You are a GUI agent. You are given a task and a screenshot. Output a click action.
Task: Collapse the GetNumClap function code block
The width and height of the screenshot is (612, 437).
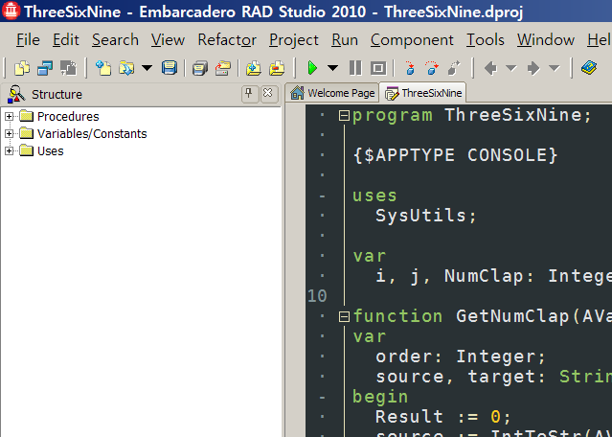coord(344,316)
